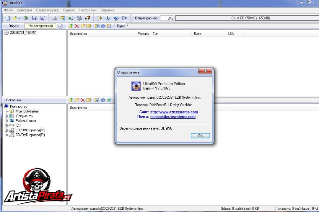This screenshot has width=319, height=212.
Task: Sort local list by Имя файла header
Action: (92, 108)
